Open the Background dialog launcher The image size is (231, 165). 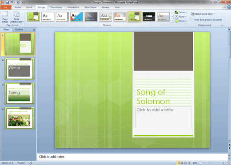pos(222,25)
